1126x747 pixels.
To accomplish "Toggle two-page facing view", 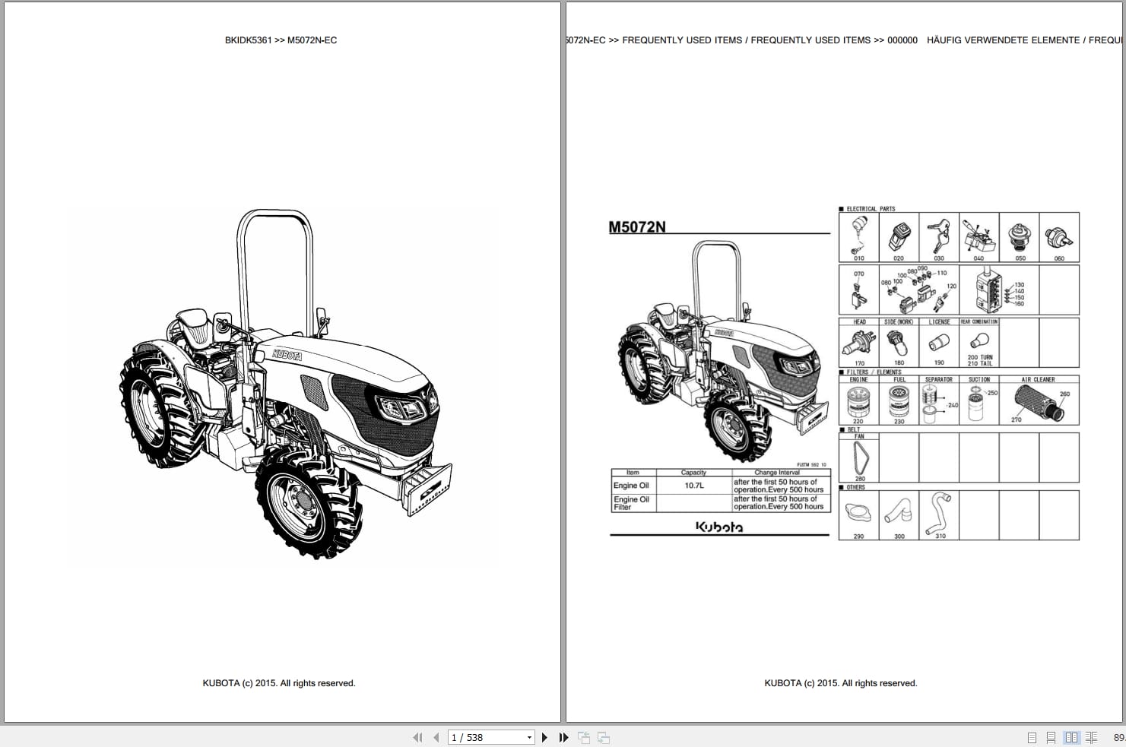I will (x=1072, y=737).
